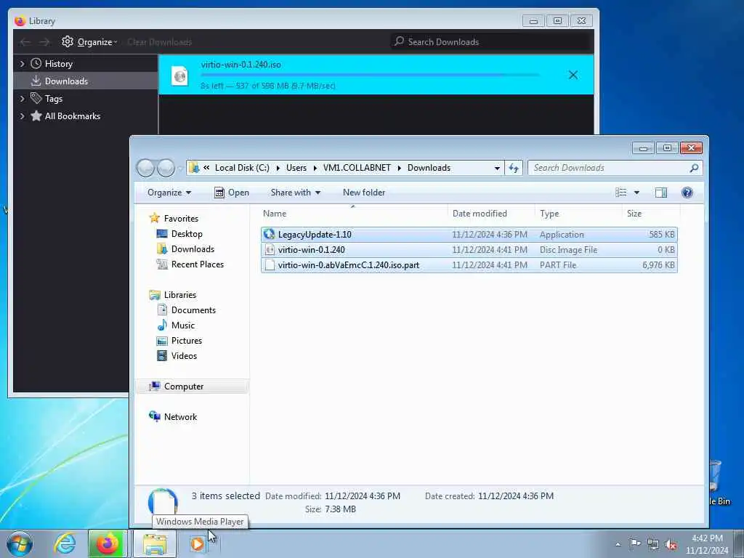Expand All Bookmarks in Library sidebar

(x=22, y=116)
